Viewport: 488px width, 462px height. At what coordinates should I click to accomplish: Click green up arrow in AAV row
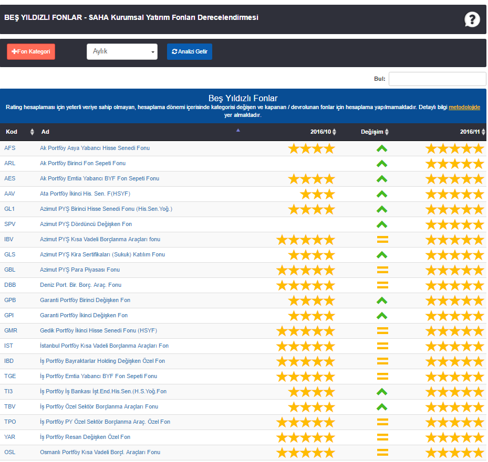(382, 194)
